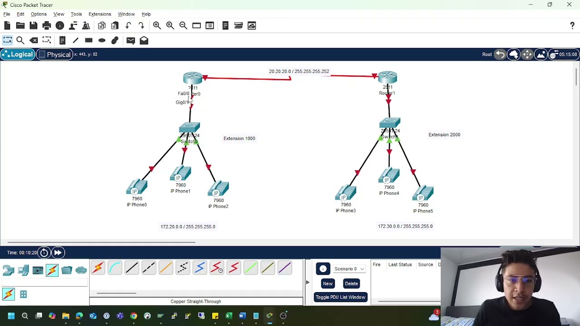Choose the Copper Cross-Over dashed cable
This screenshot has width=580, height=326.
tap(149, 268)
